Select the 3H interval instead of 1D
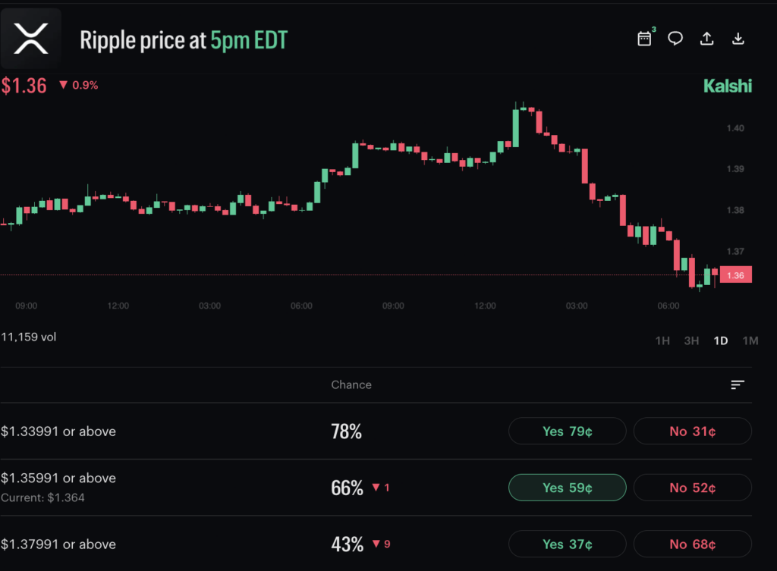The height and width of the screenshot is (571, 777). (x=691, y=340)
